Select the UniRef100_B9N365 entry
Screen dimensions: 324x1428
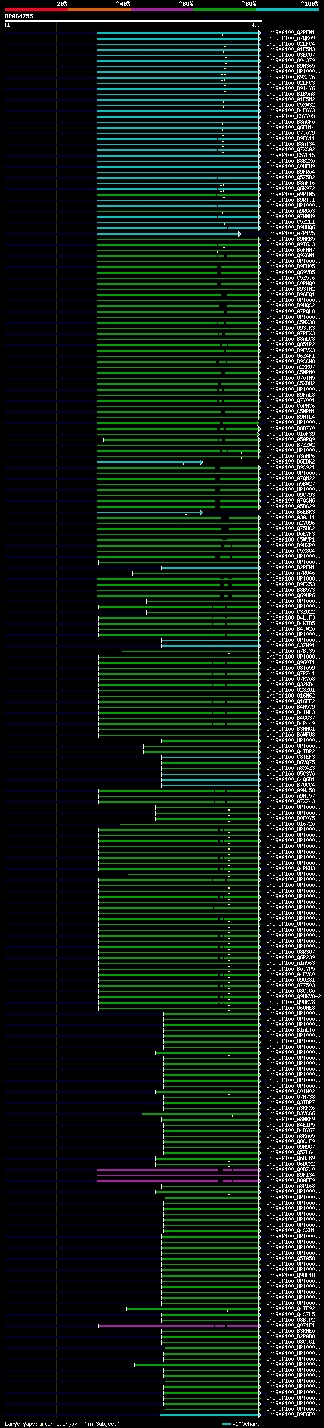[x=290, y=66]
